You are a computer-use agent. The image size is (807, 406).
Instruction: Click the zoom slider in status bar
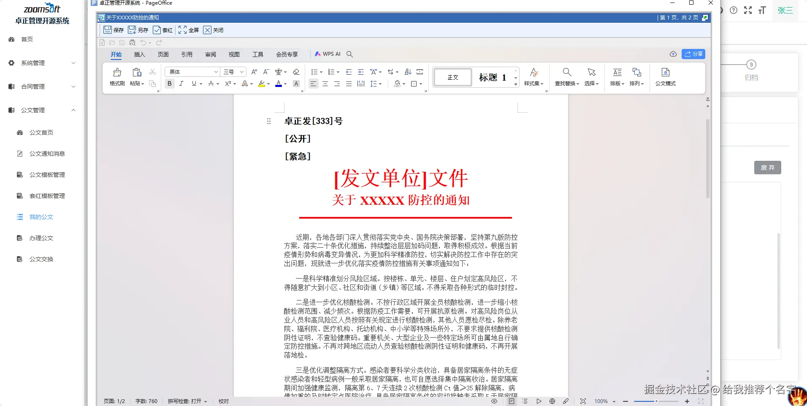pyautogui.click(x=656, y=401)
